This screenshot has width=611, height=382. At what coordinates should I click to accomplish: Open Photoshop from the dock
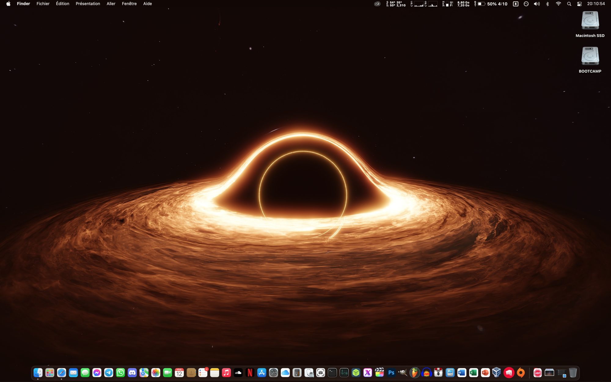coord(391,373)
